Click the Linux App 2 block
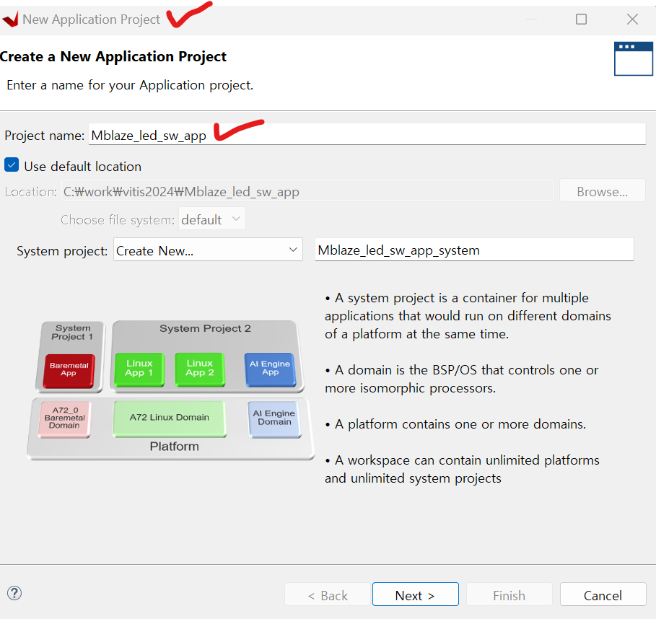Screen dimensions: 656x619 pos(200,369)
